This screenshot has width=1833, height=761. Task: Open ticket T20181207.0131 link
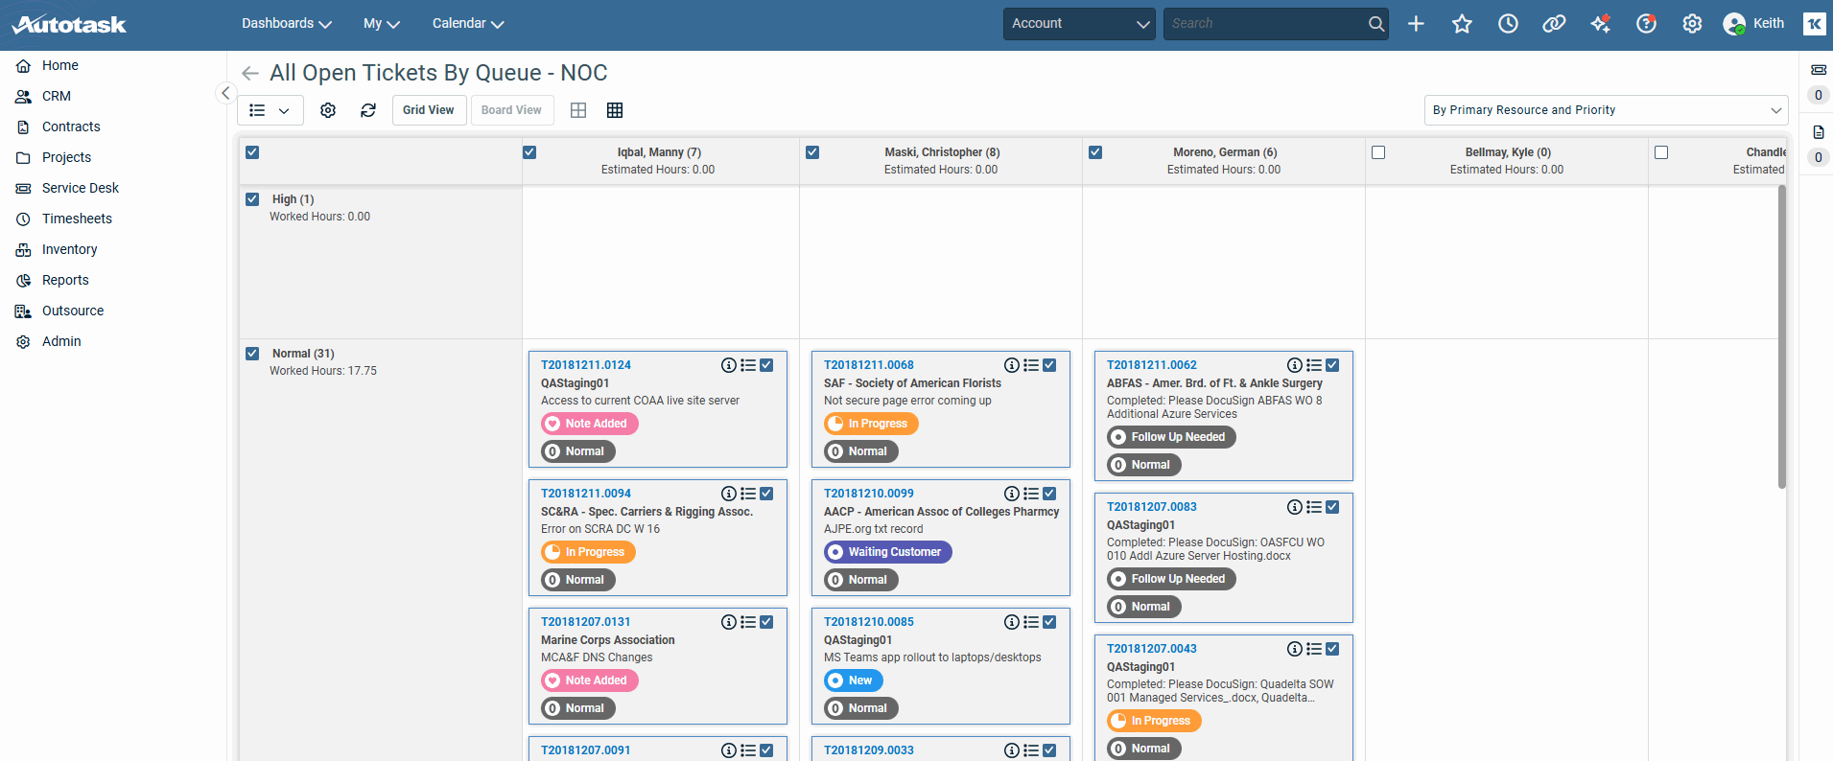(x=586, y=622)
